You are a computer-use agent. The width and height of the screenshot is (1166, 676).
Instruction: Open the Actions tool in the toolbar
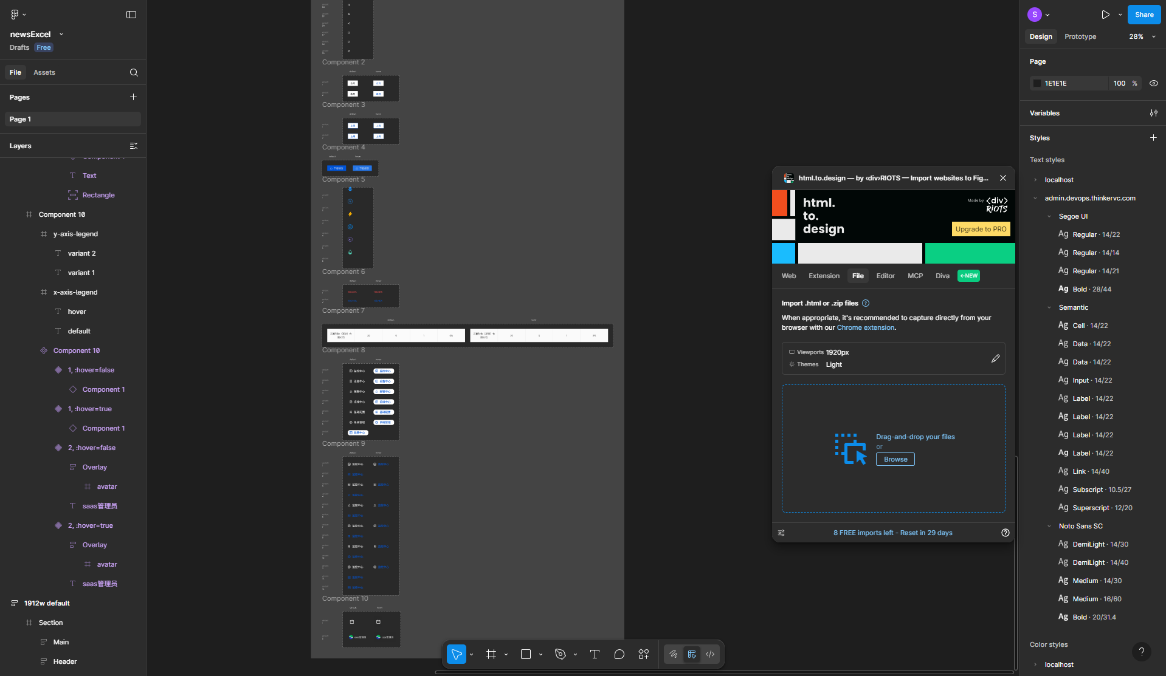[644, 654]
